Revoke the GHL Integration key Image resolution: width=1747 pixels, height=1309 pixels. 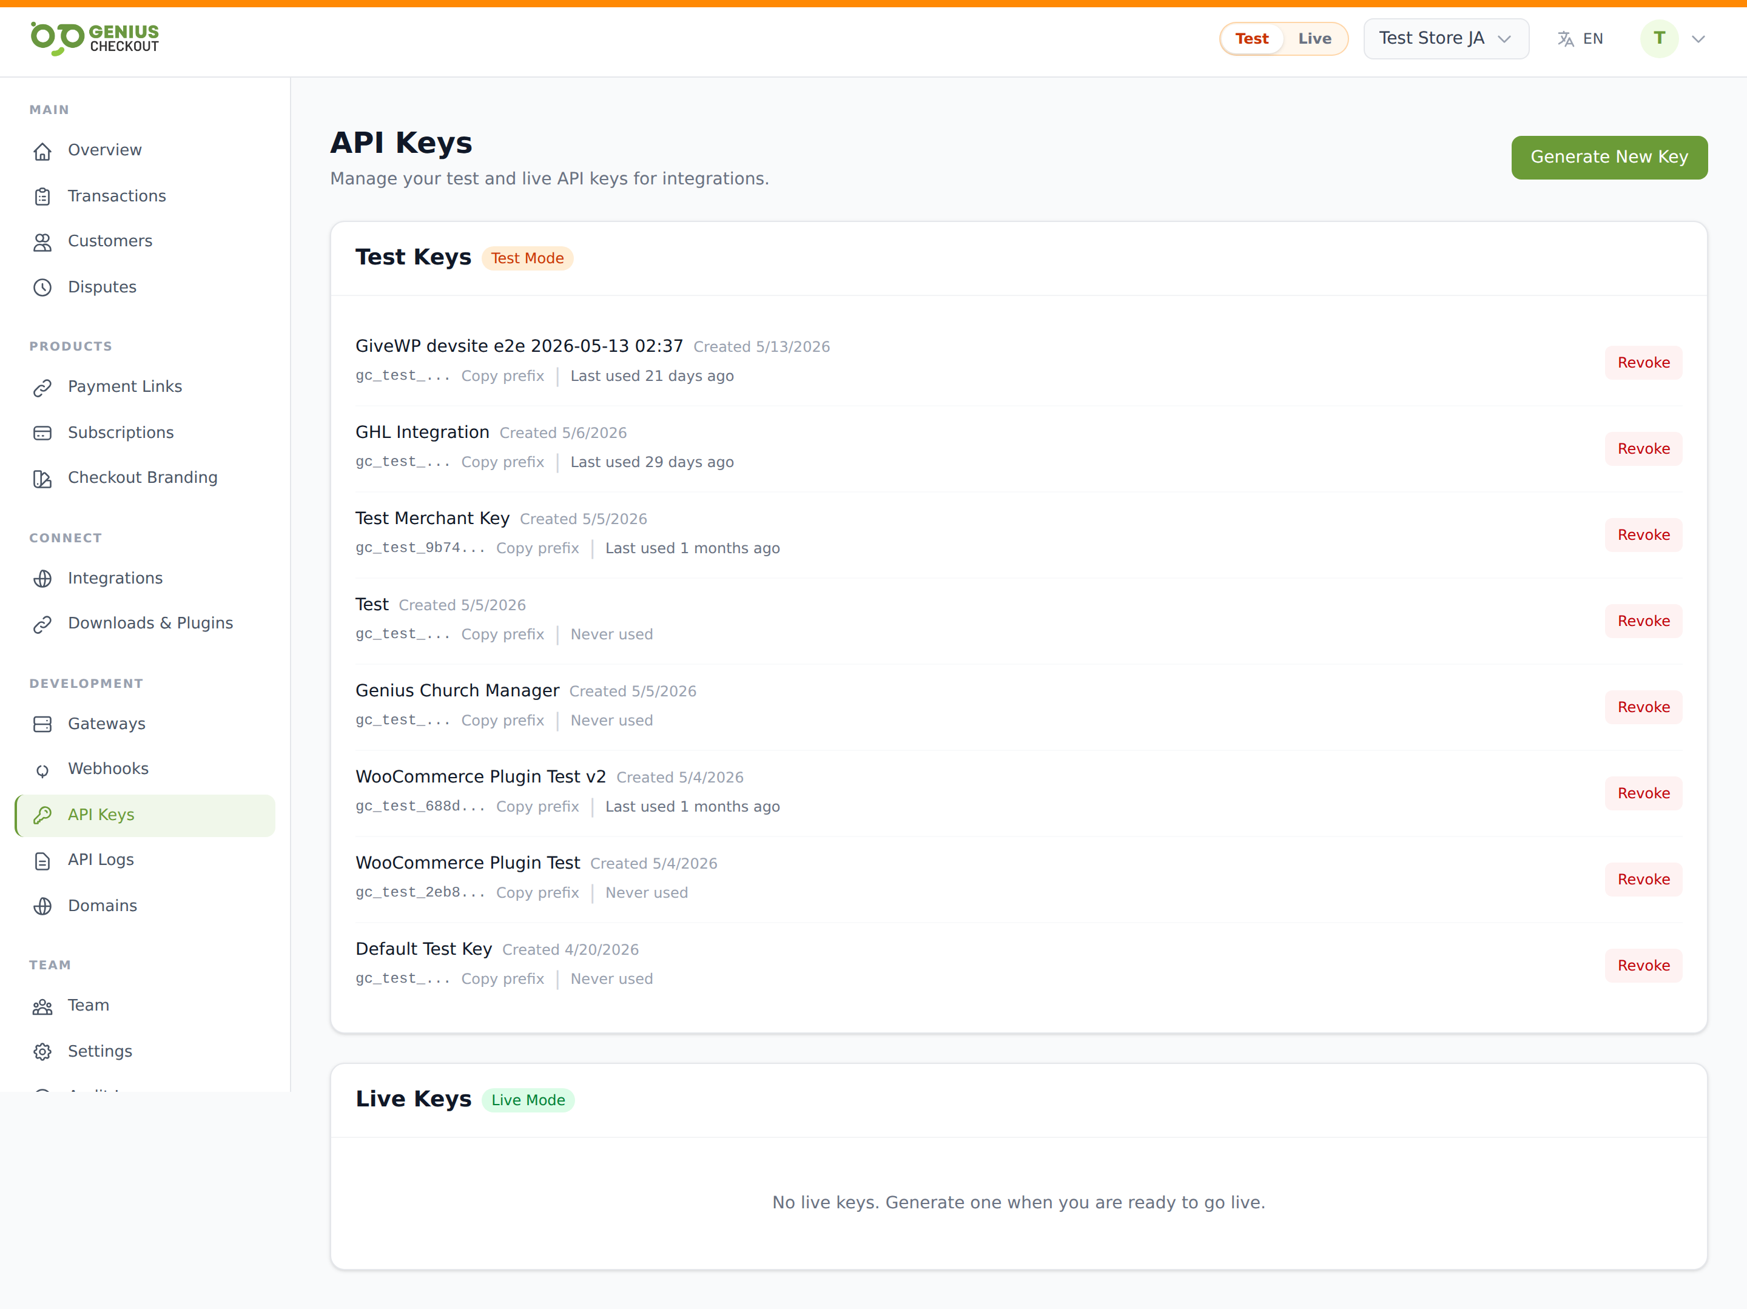[x=1643, y=449]
